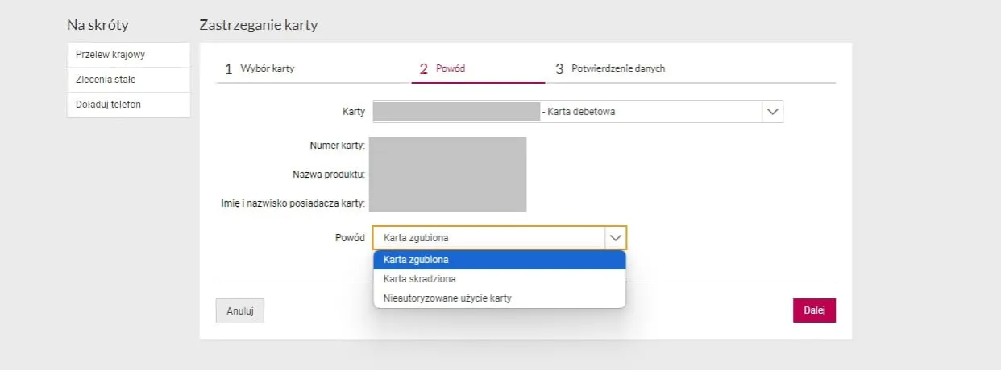The width and height of the screenshot is (1001, 370).
Task: Click the Zastrzeganie karty heading
Action: click(x=258, y=25)
